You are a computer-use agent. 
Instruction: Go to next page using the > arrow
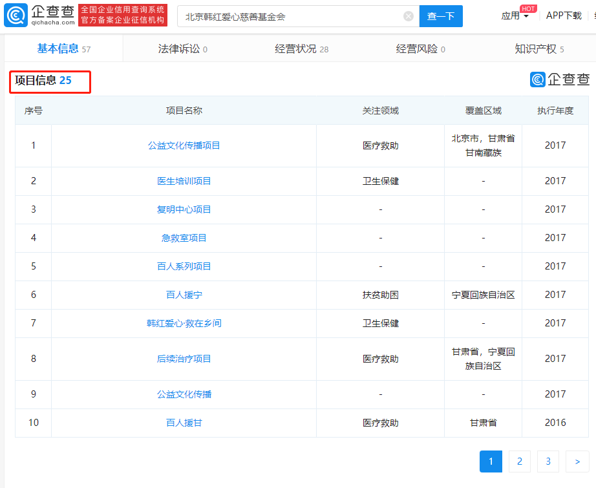577,461
